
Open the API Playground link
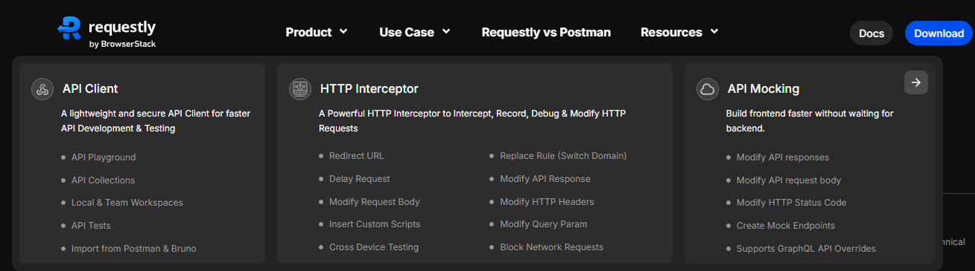point(104,157)
